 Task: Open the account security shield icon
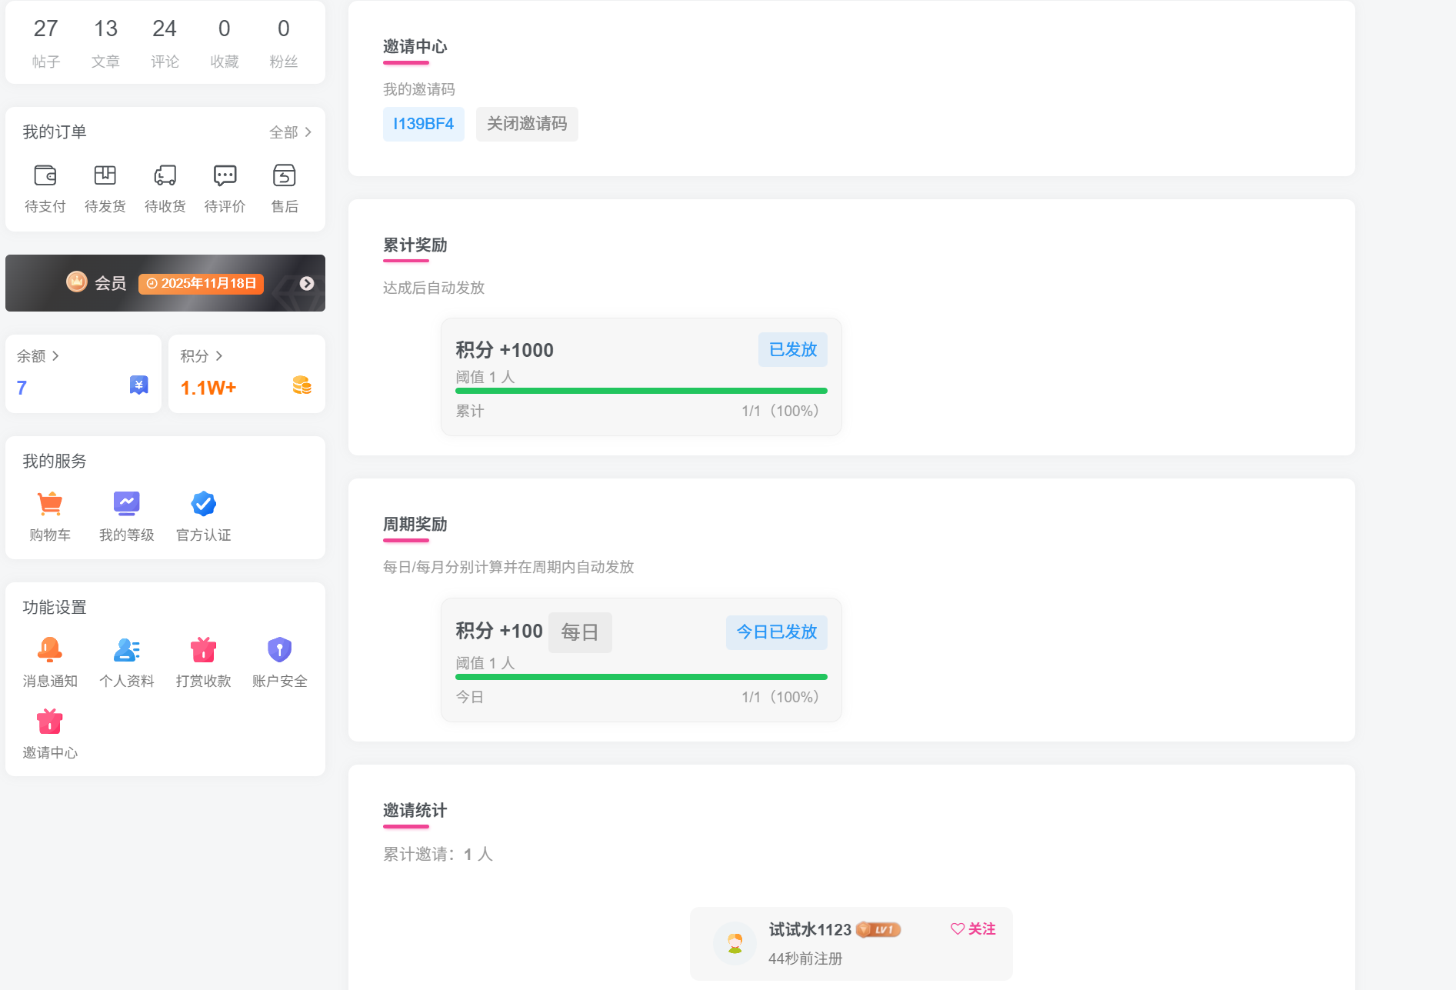[279, 650]
